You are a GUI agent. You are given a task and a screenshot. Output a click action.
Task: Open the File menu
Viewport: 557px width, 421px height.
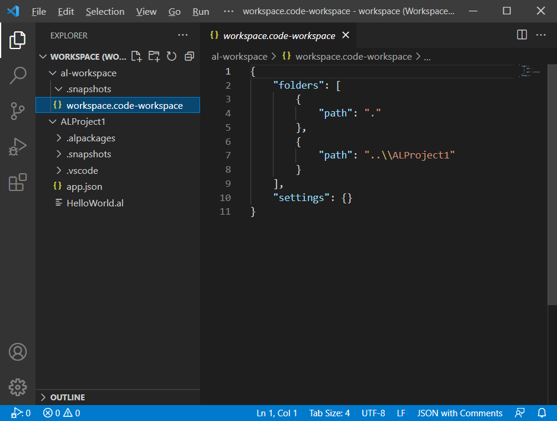pos(38,11)
